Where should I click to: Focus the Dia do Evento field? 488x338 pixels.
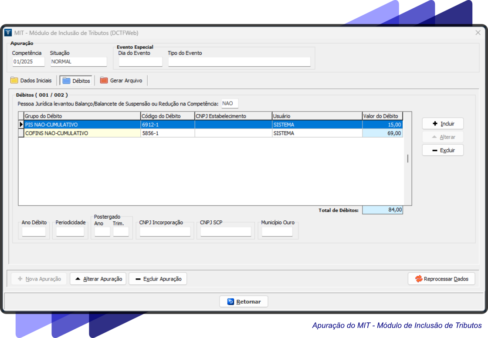(140, 62)
